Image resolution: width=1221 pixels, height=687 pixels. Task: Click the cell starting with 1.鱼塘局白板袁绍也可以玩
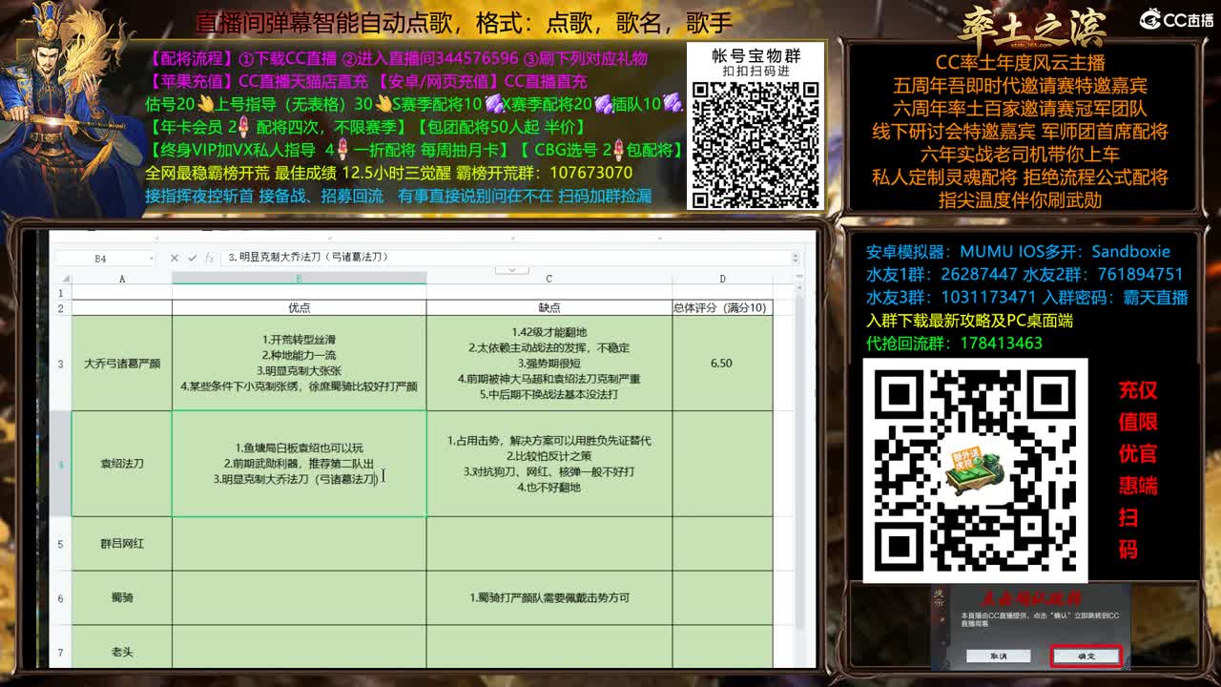tap(299, 464)
